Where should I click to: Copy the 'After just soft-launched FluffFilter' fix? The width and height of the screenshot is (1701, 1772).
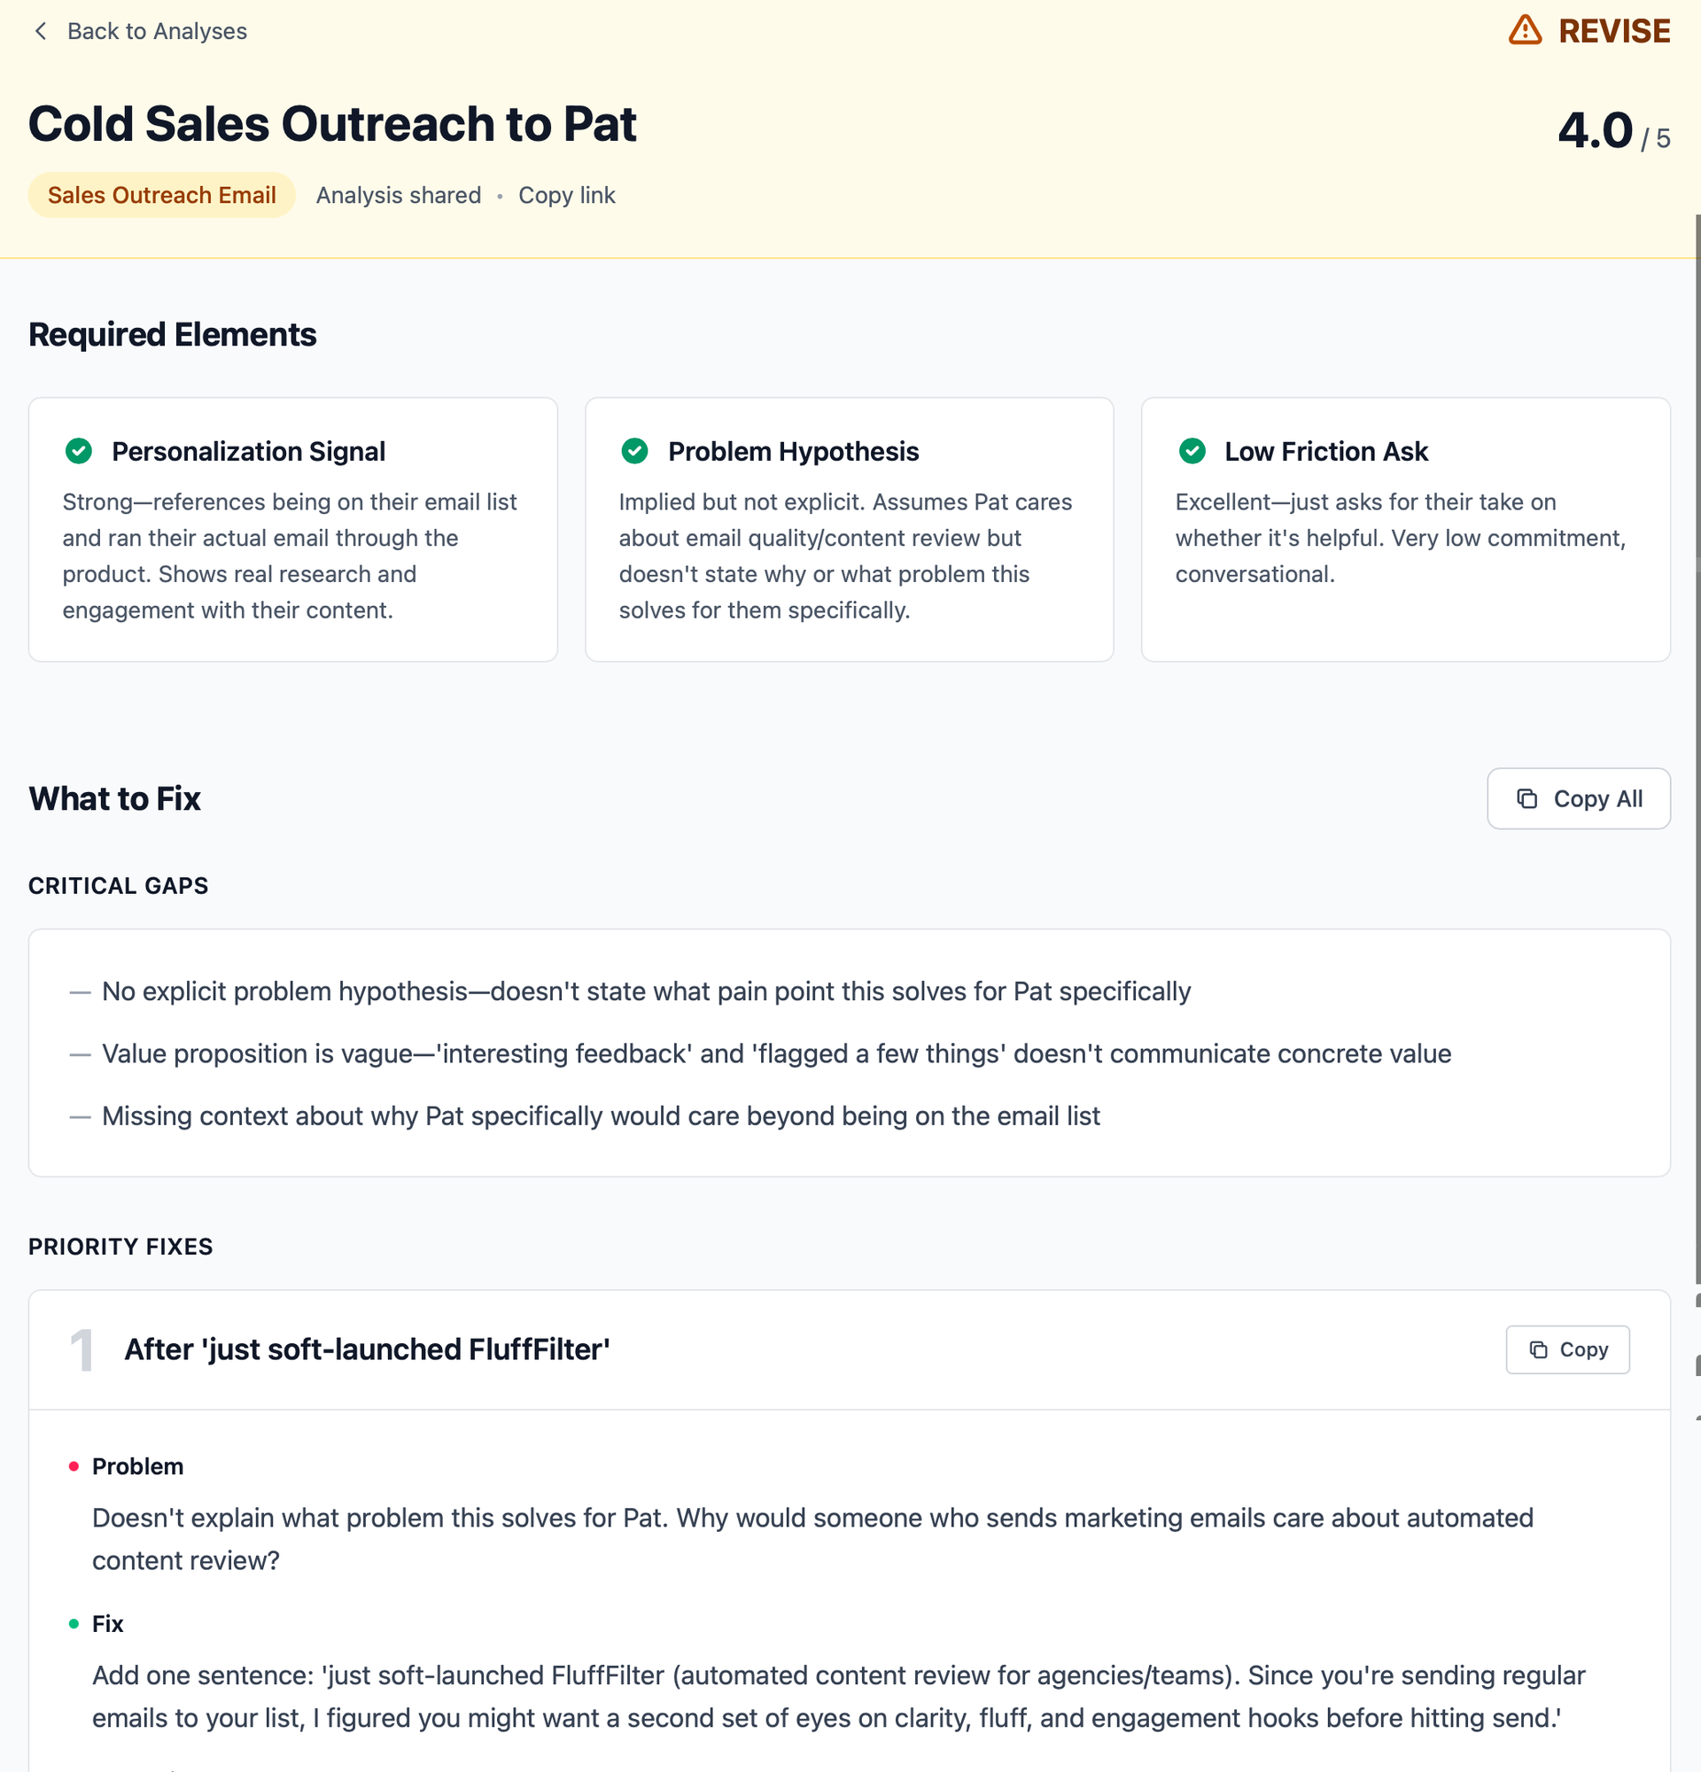(1567, 1348)
